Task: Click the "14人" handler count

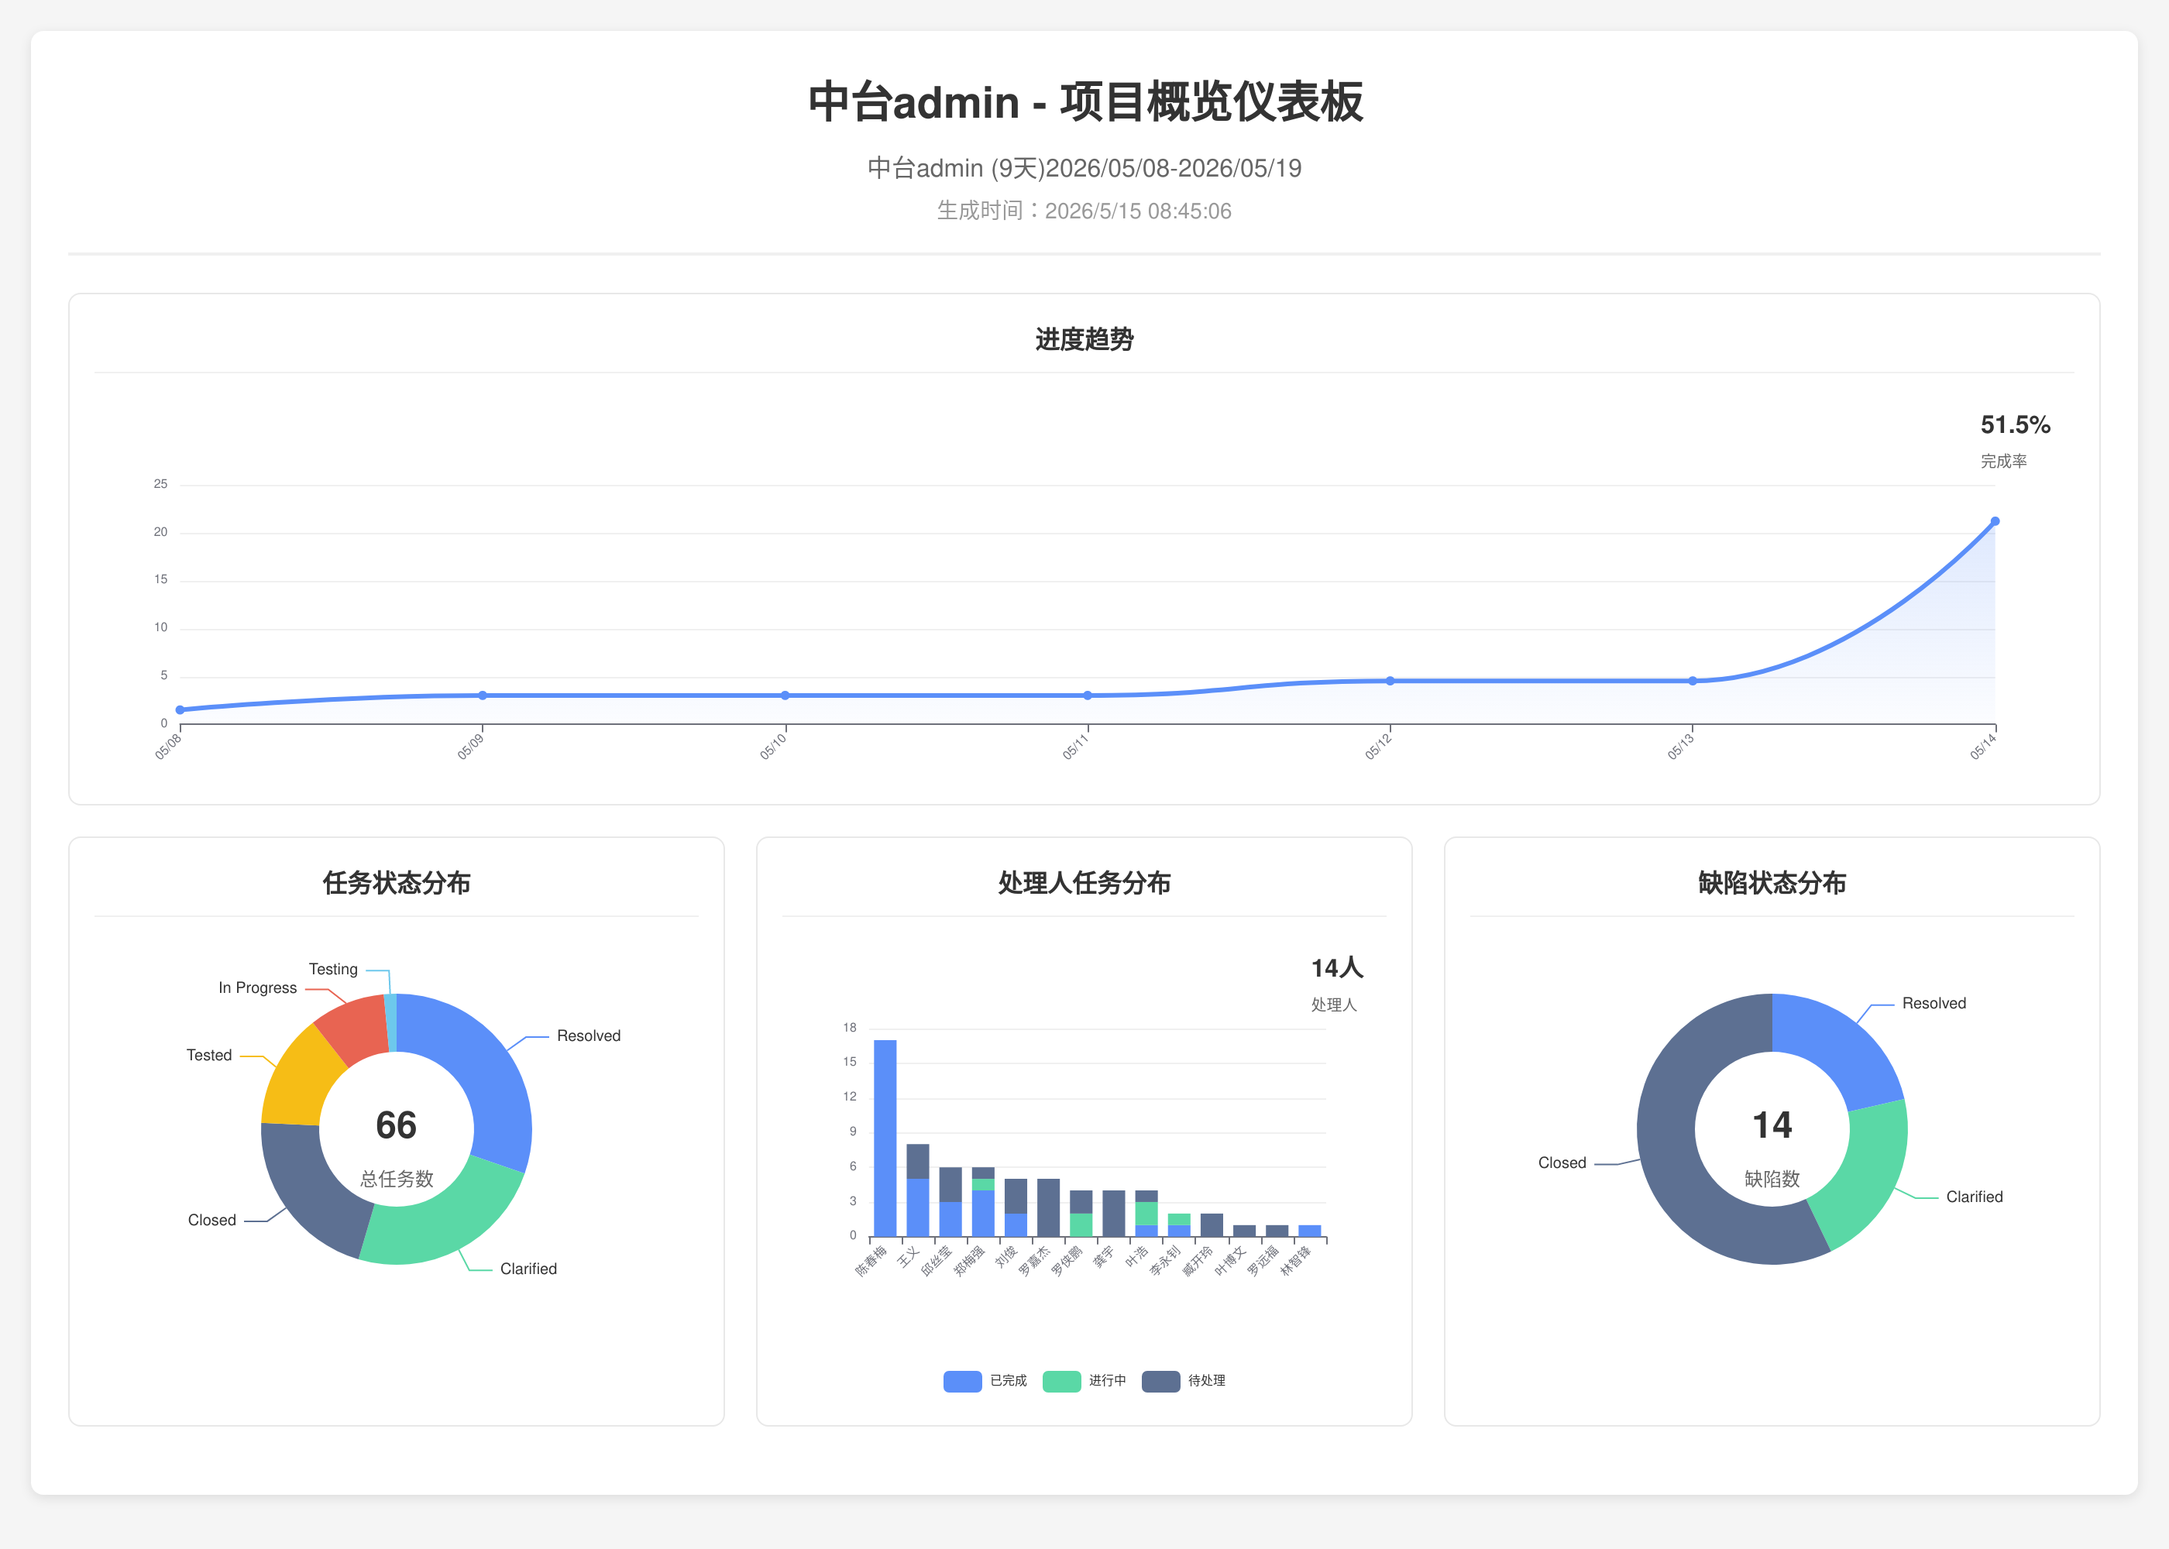Action: pos(1336,968)
